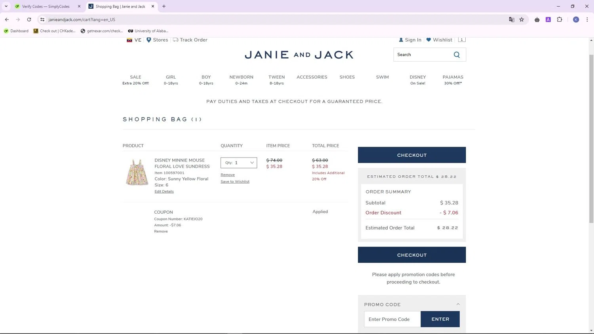
Task: Open Disney Minnie Mouse Floral Love Sundress title
Action: click(182, 163)
